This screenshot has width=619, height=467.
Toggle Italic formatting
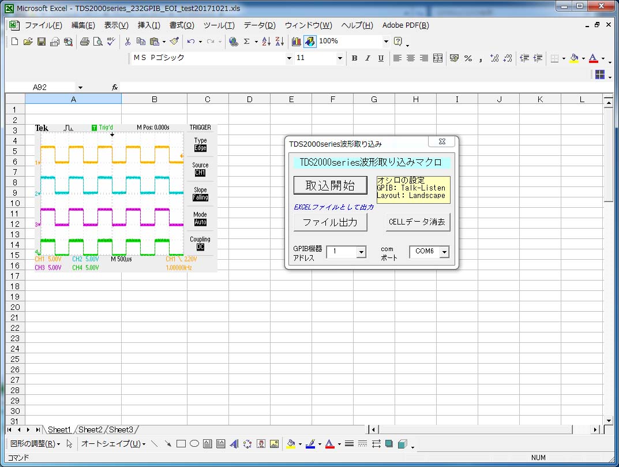(x=367, y=58)
